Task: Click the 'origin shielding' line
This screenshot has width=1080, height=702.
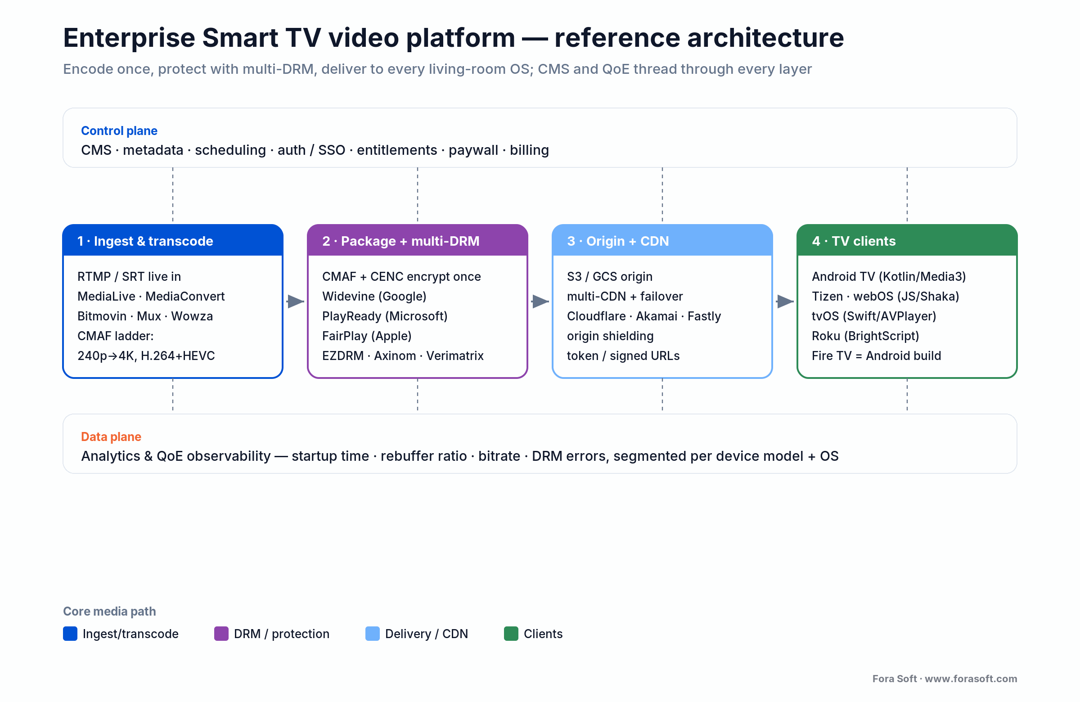Action: 610,336
